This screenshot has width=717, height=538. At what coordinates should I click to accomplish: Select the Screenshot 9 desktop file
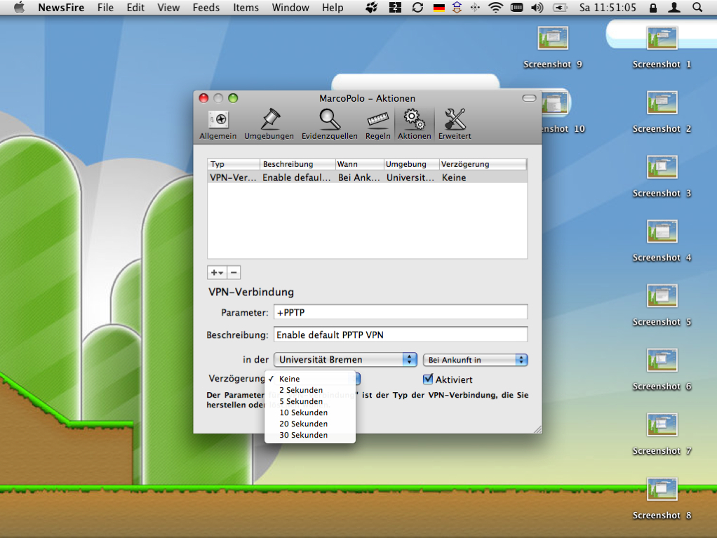(553, 48)
